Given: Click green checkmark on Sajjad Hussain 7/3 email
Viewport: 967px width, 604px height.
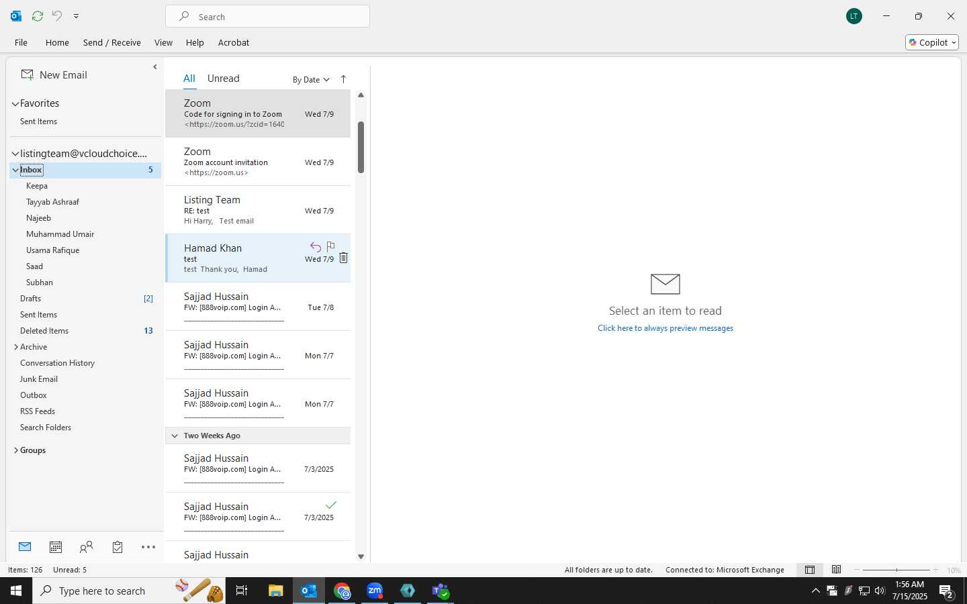Looking at the screenshot, I should tap(330, 505).
